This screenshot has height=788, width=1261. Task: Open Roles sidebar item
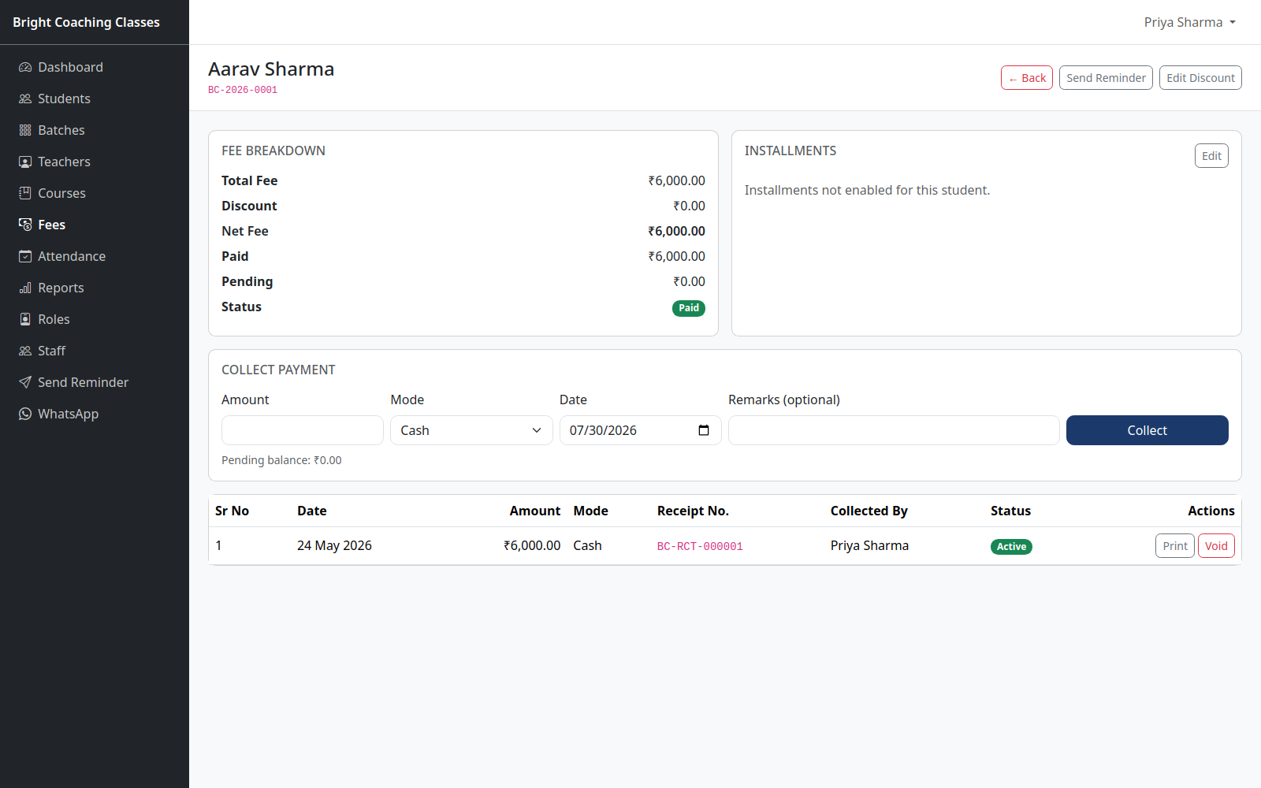pos(95,319)
